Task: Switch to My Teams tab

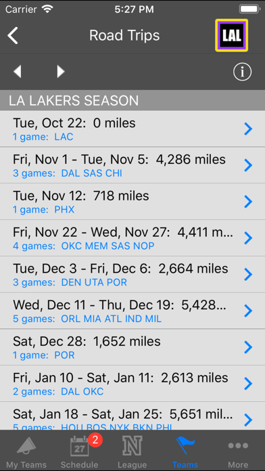Action: (x=26, y=451)
